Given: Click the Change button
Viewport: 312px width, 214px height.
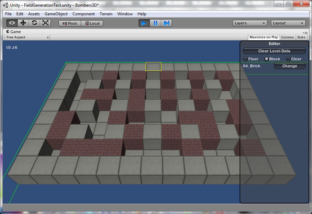Looking at the screenshot, I should (x=290, y=66).
